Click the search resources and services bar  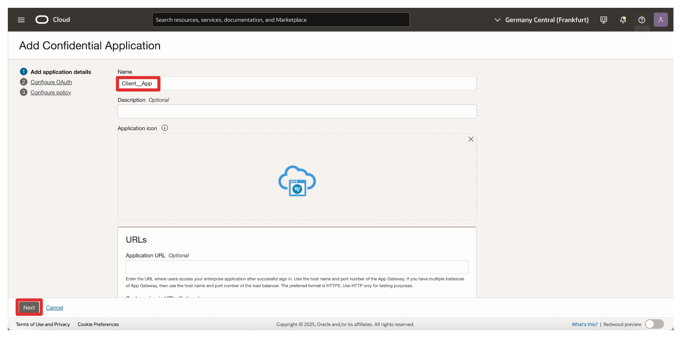281,20
